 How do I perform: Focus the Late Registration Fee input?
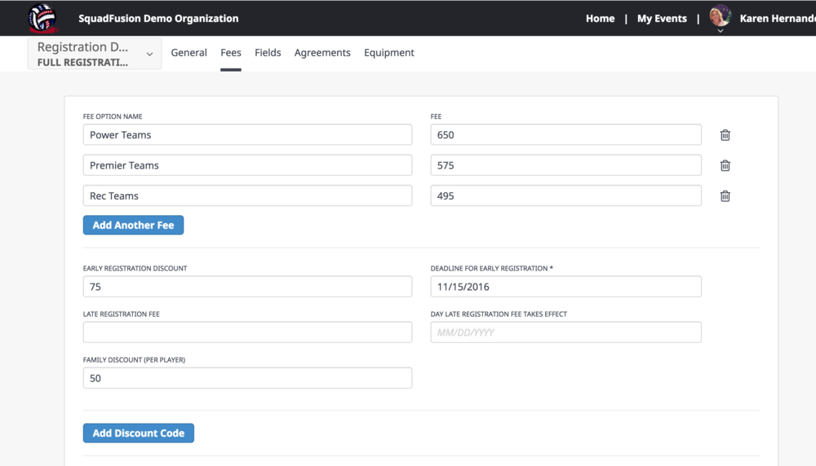(247, 332)
